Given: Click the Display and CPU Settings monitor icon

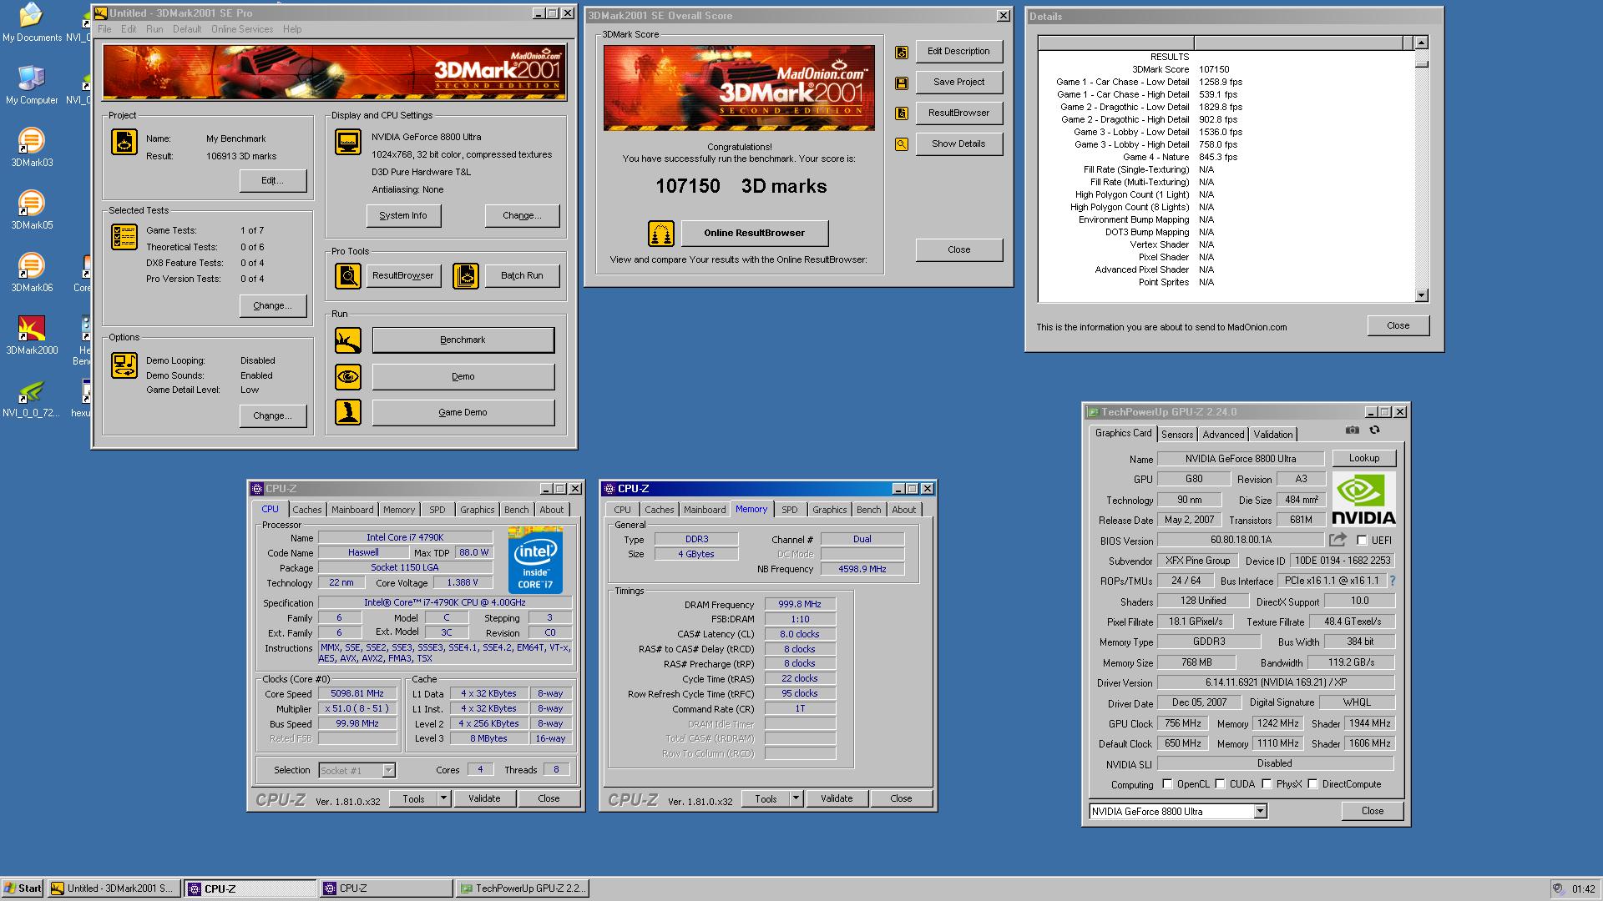Looking at the screenshot, I should pos(348,142).
